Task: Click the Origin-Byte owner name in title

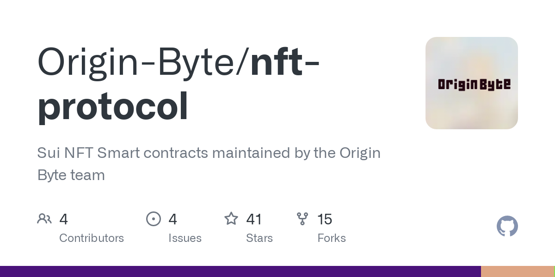Action: pos(139,62)
